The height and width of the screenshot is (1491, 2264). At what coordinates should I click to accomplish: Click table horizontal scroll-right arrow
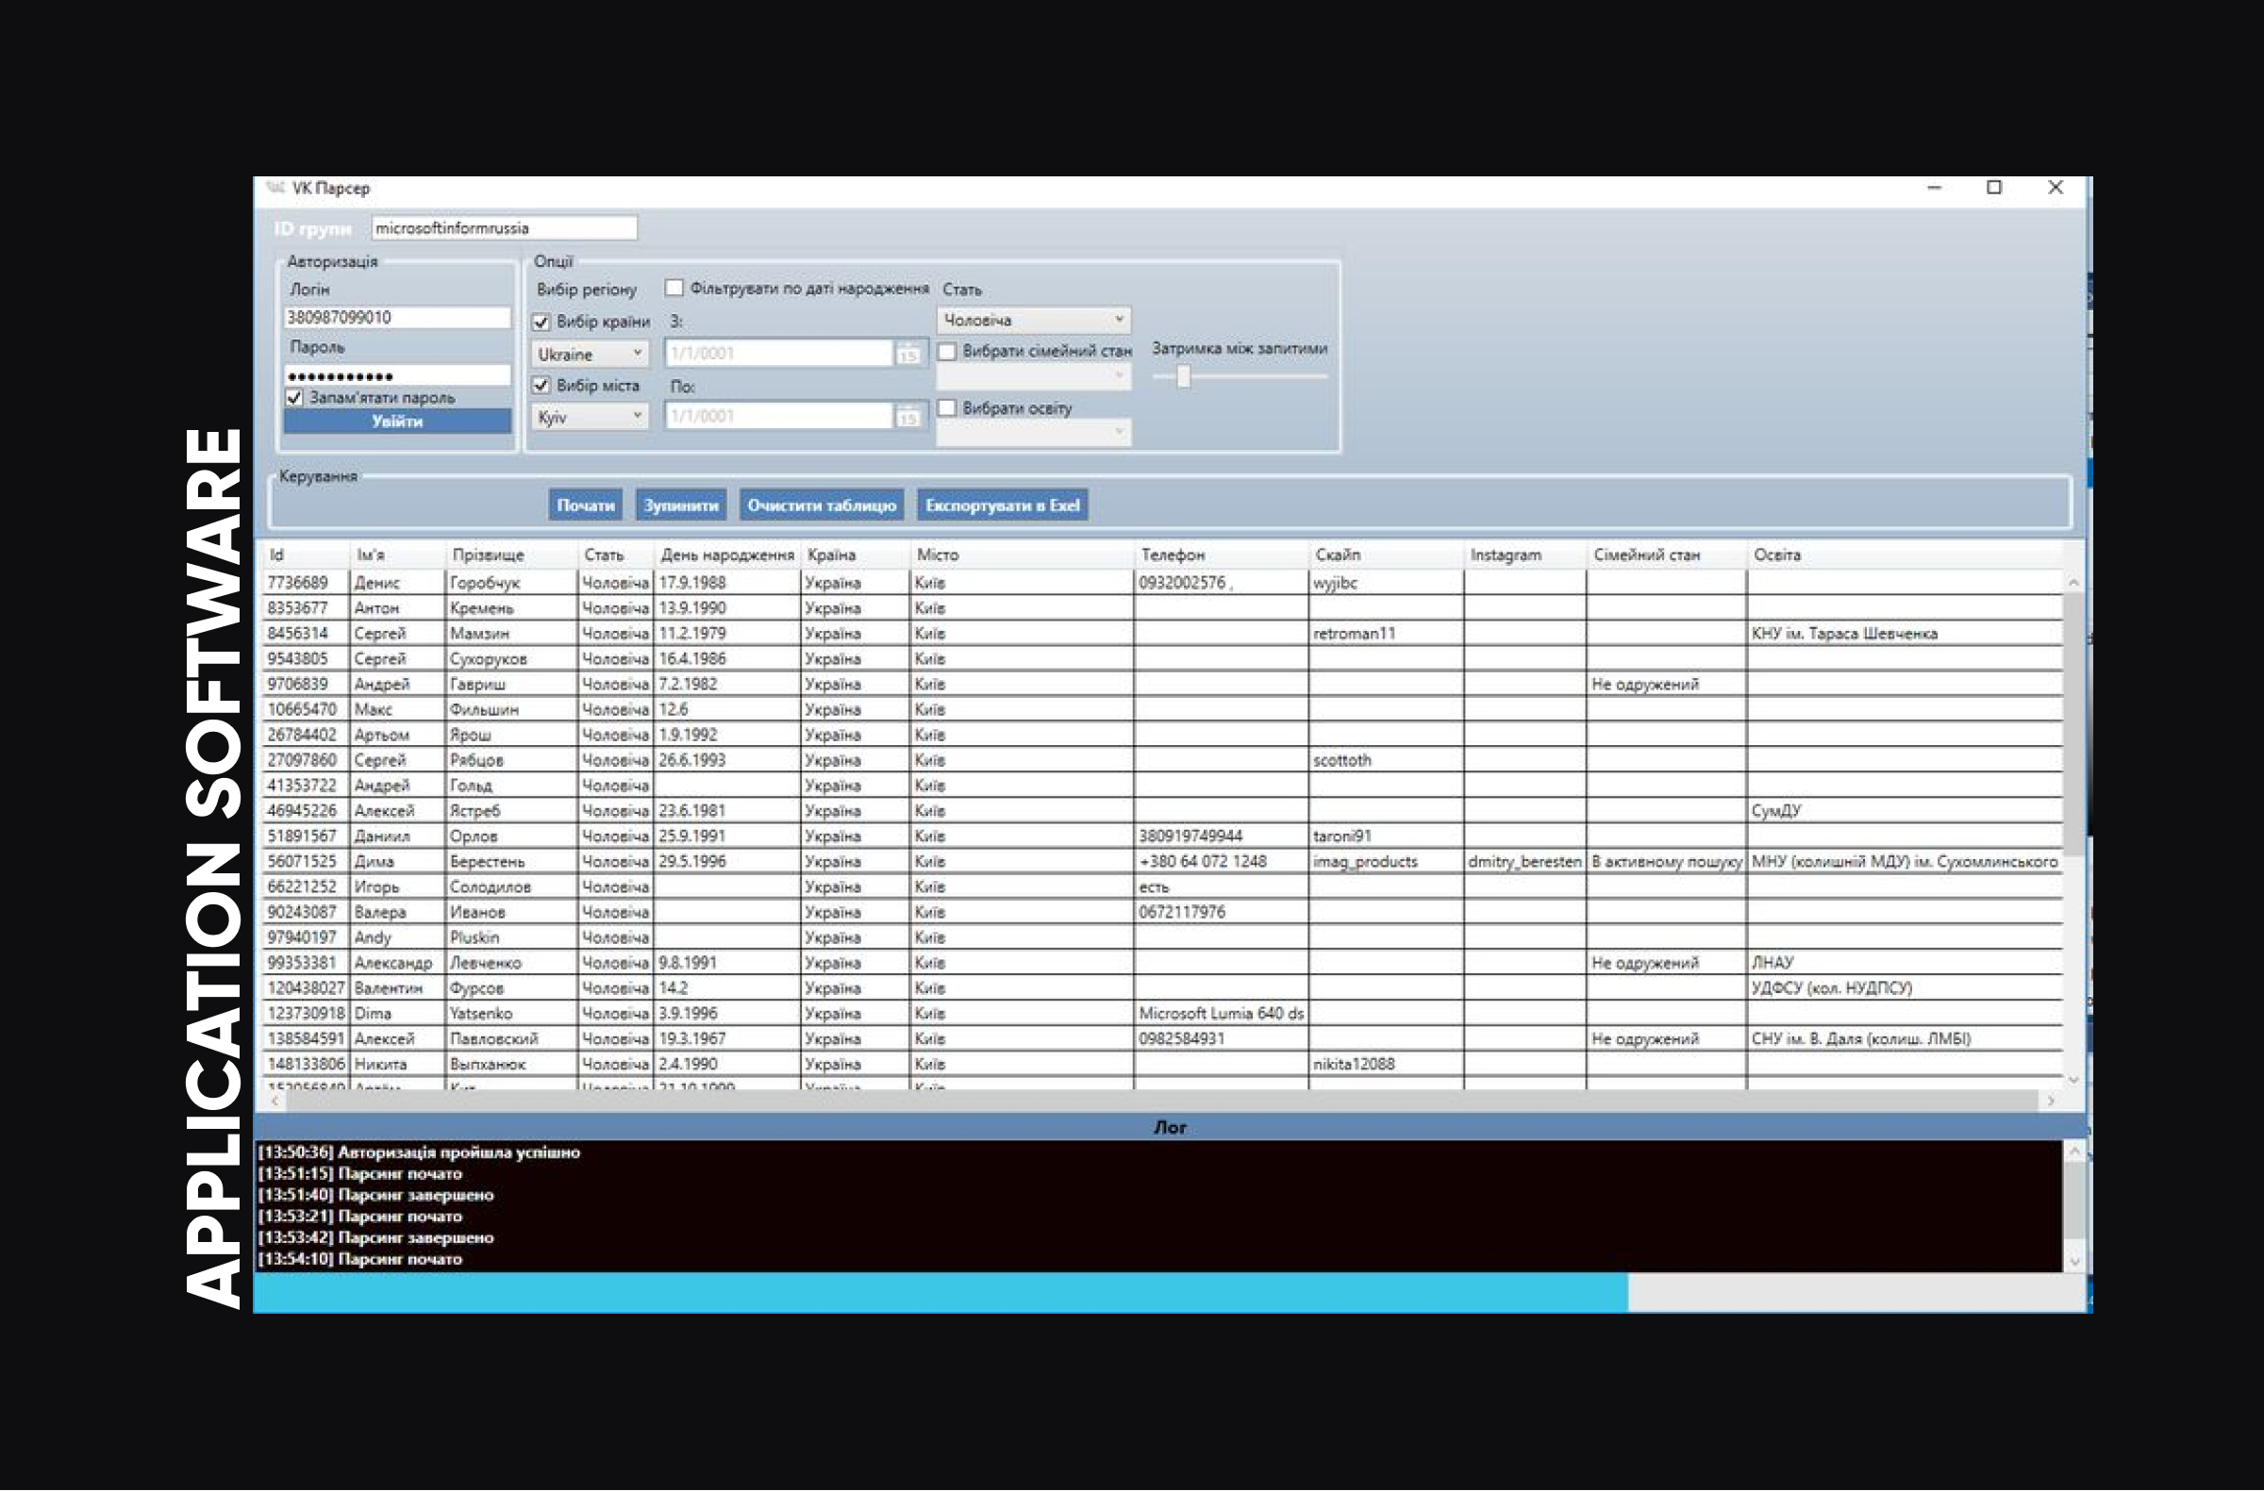(x=2050, y=1101)
